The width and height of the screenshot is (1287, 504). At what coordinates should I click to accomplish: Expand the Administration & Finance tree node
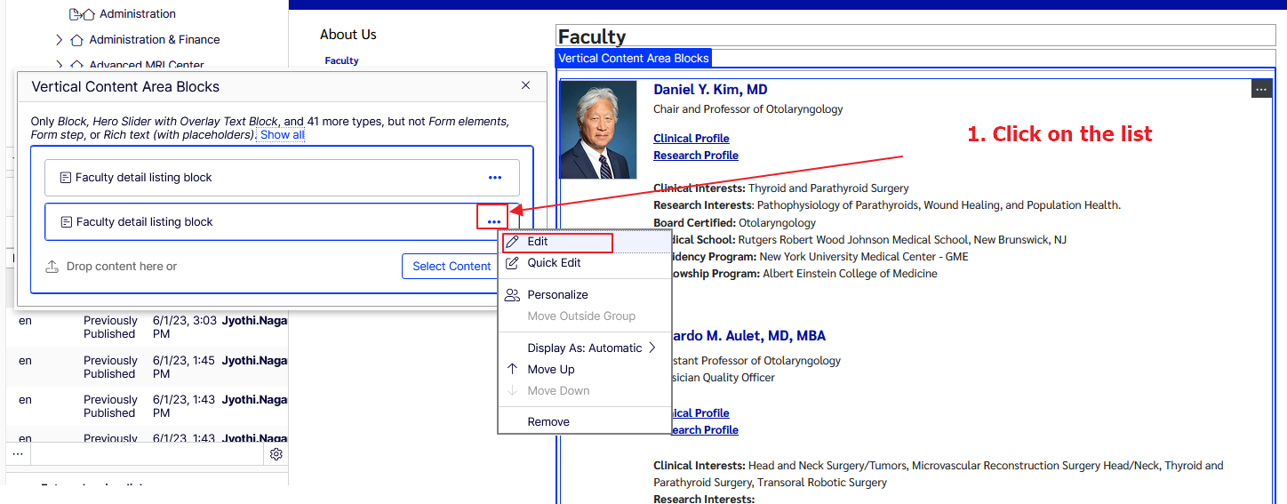coord(59,40)
